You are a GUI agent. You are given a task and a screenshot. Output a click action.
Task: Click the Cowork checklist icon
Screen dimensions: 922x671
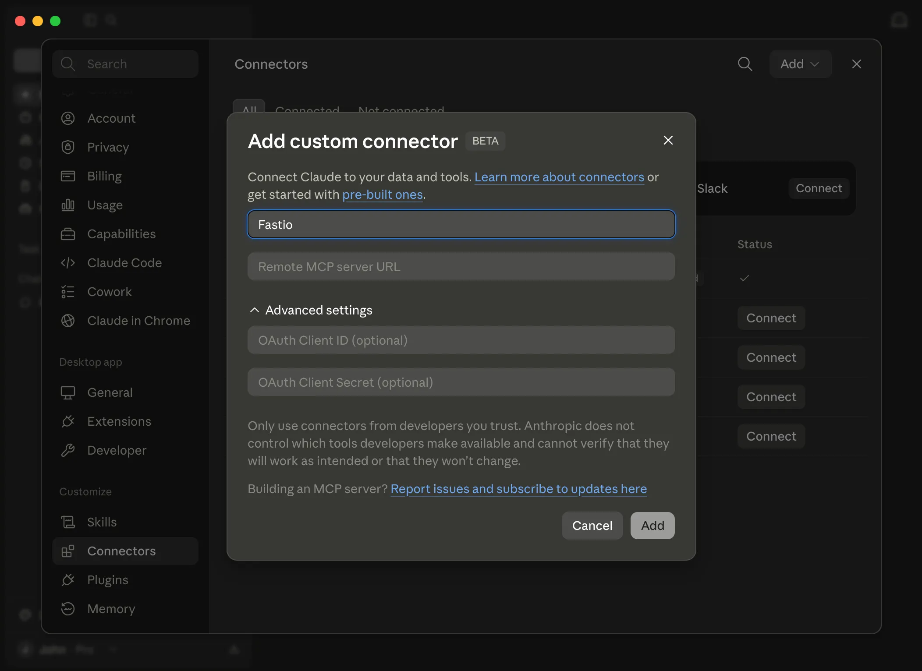click(x=68, y=292)
